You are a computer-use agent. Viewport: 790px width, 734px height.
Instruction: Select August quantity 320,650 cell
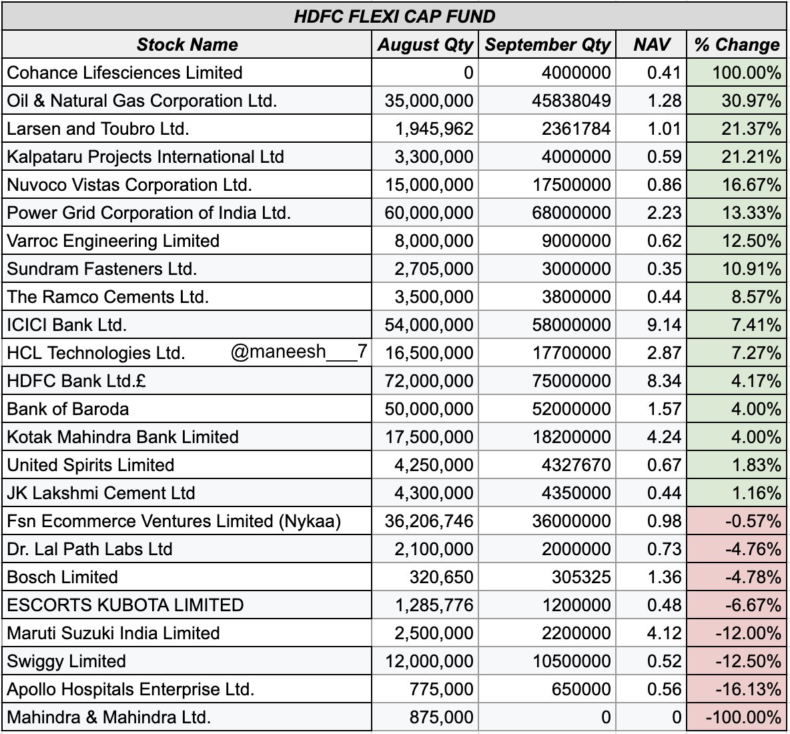[x=425, y=577]
